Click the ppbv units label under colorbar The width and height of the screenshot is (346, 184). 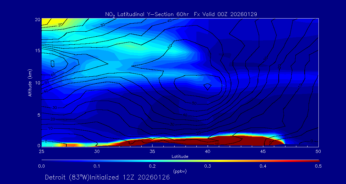[180, 171]
